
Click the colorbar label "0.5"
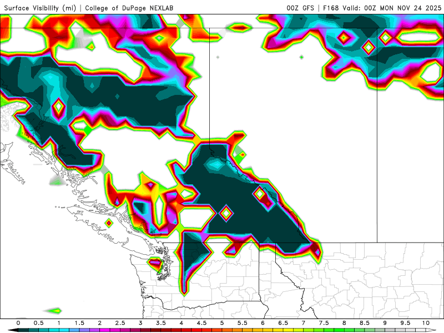tap(38, 323)
